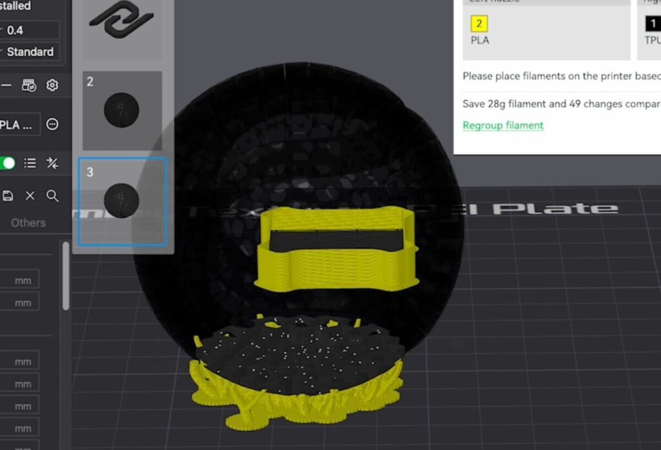Click the ellipsis icon beside PLA
This screenshot has height=450, width=661.
tap(52, 124)
